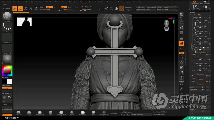Pick a color in the color square
Screen dimensions: 214x120
coord(7,71)
